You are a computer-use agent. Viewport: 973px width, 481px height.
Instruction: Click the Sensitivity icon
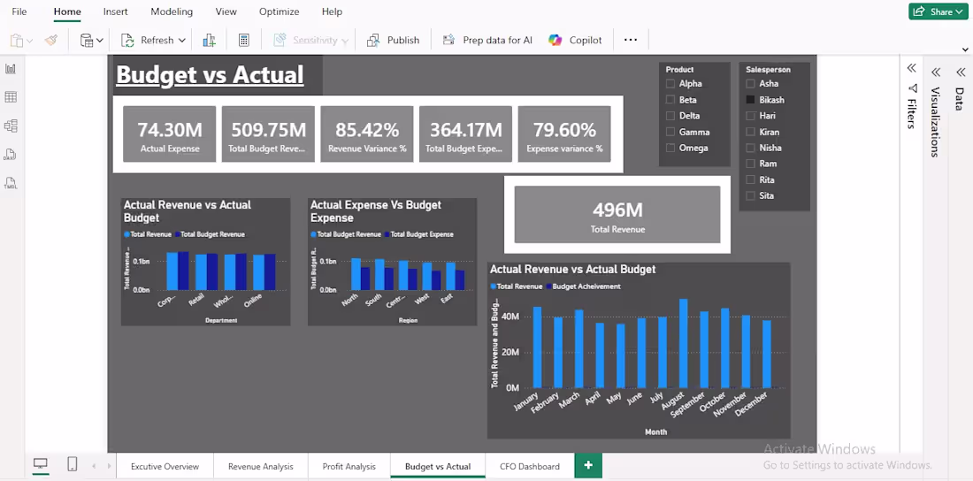coord(281,41)
